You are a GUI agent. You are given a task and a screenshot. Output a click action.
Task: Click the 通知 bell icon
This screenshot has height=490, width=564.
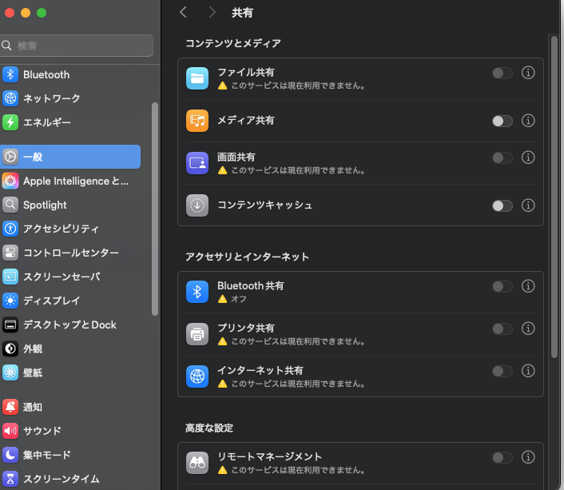click(10, 407)
